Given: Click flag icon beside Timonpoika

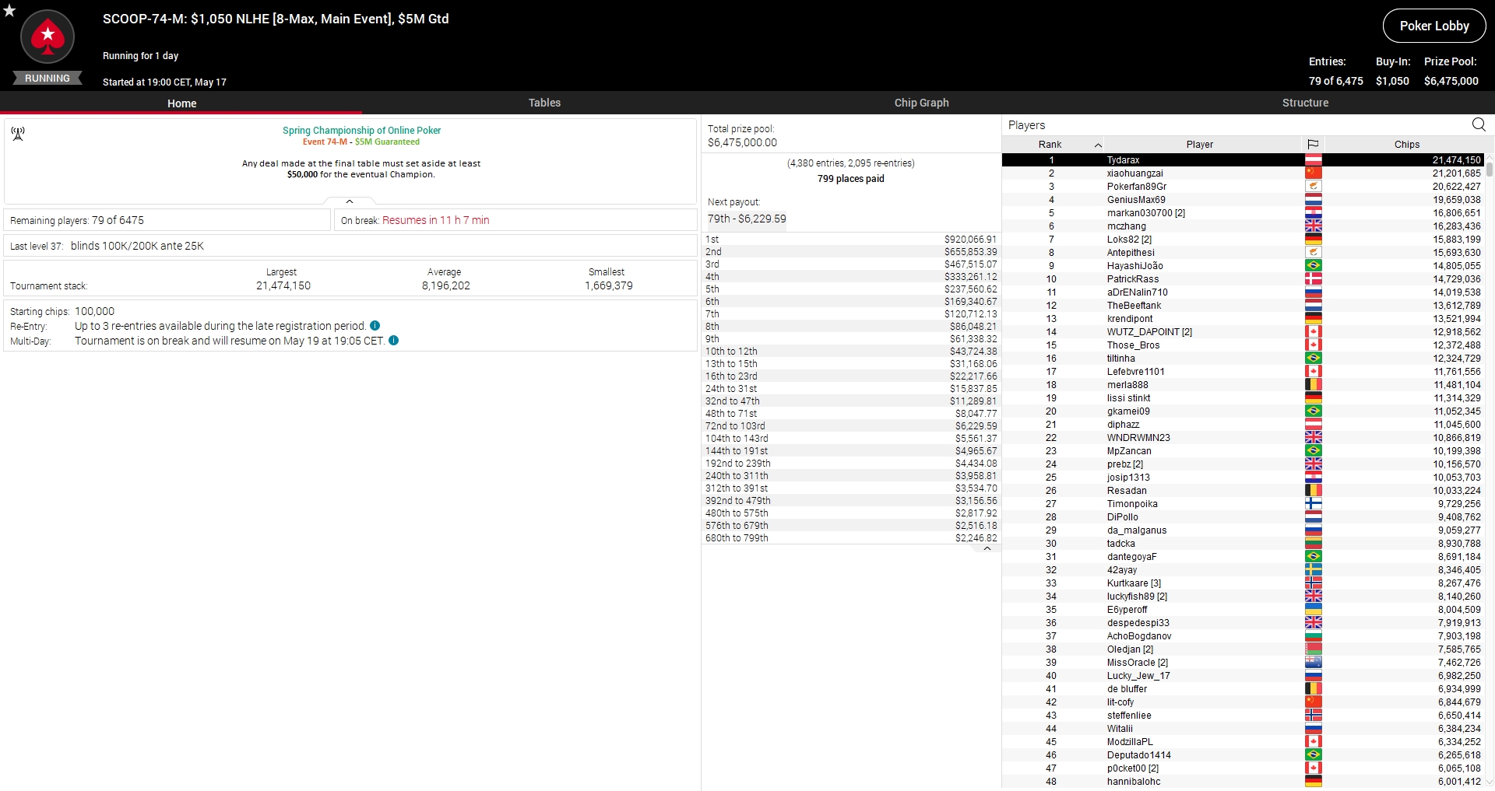Looking at the screenshot, I should pyautogui.click(x=1314, y=504).
